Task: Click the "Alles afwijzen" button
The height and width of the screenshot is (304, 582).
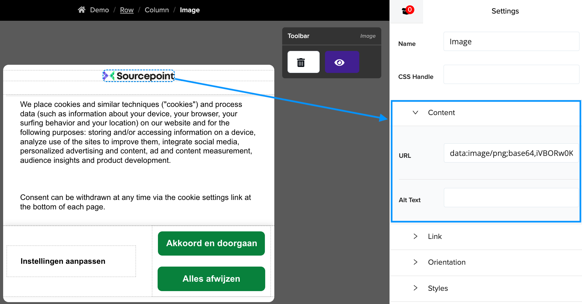Action: tap(211, 279)
